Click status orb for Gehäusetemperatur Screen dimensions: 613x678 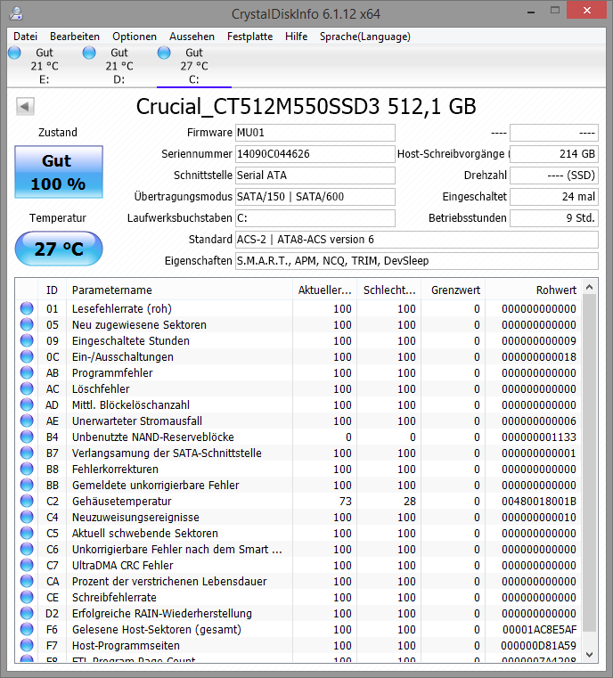pos(27,501)
